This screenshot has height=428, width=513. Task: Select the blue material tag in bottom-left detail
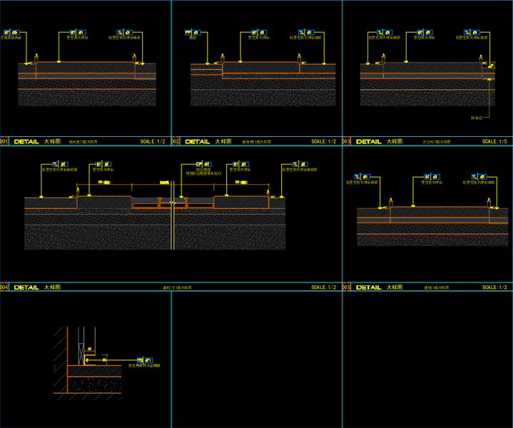click(x=145, y=360)
